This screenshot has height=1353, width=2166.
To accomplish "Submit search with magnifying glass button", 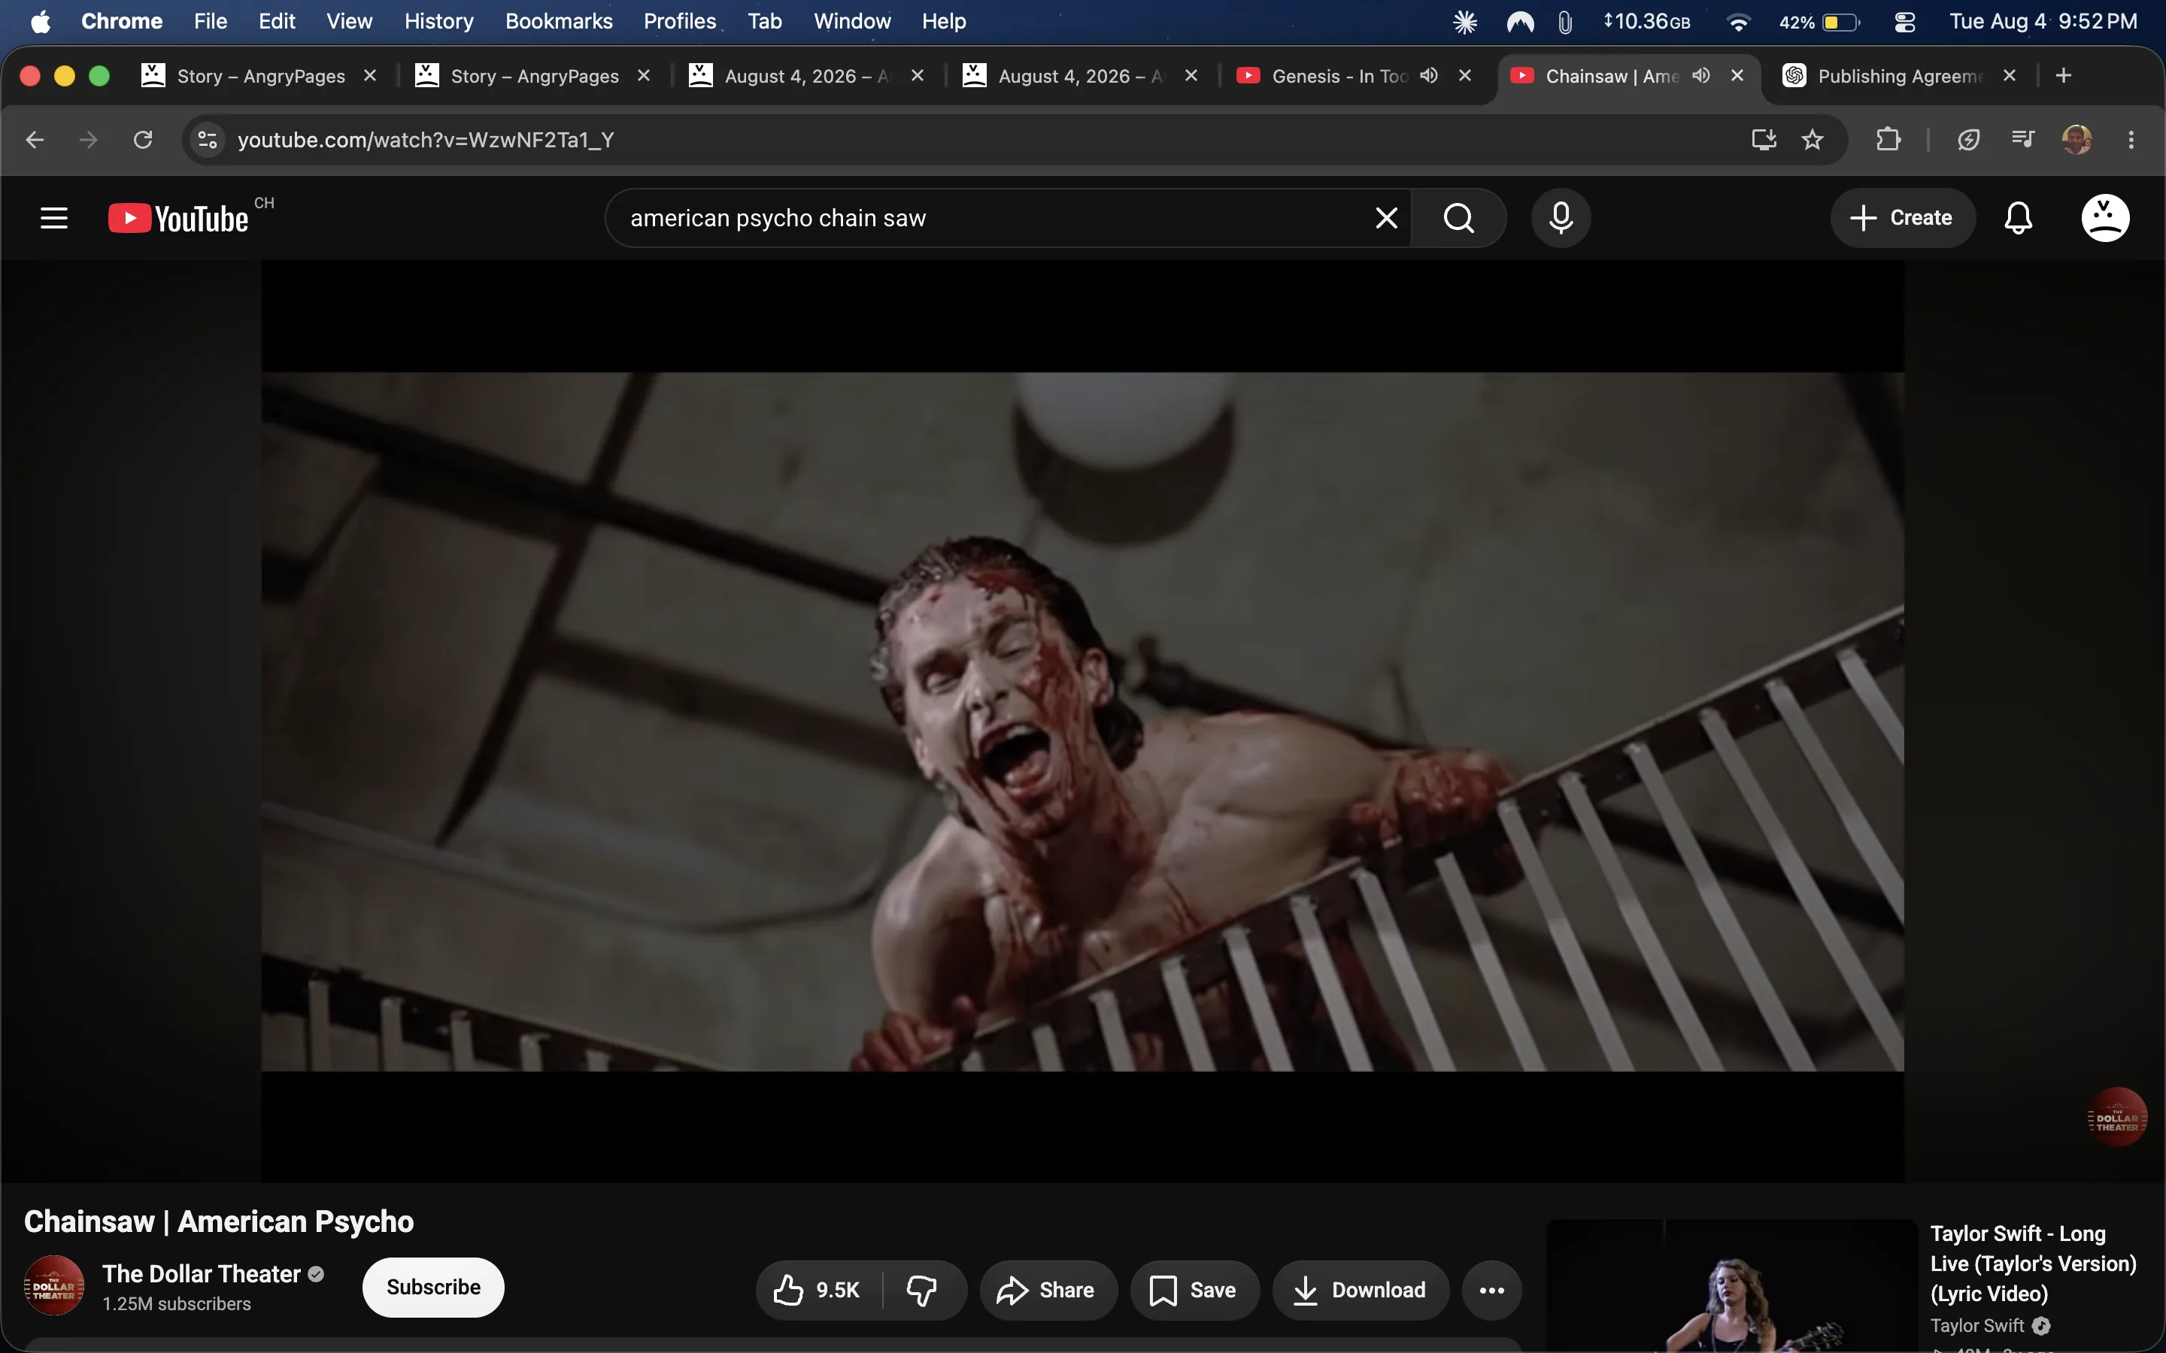I will click(x=1459, y=217).
